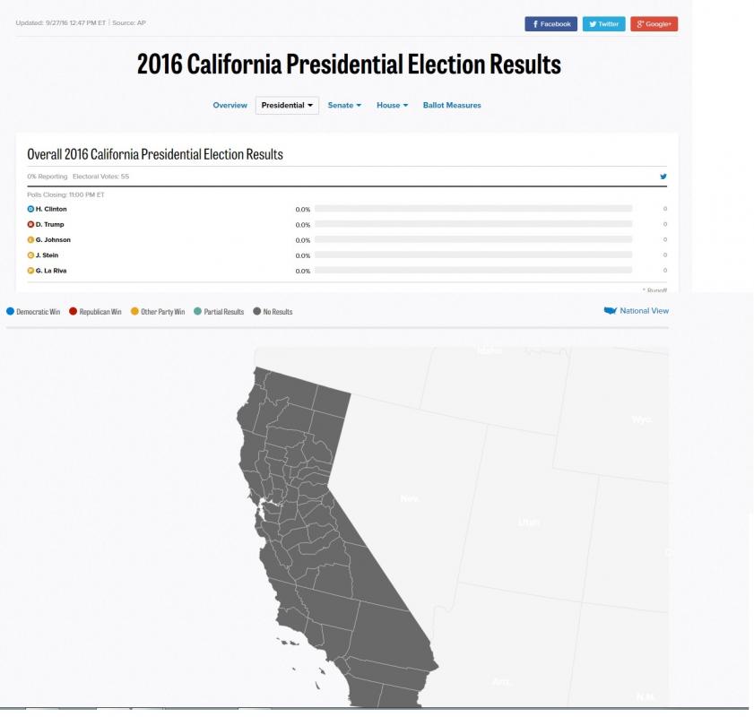Screen dimensions: 754x717
Task: Click the Republican Win red legend dot
Action: point(74,311)
